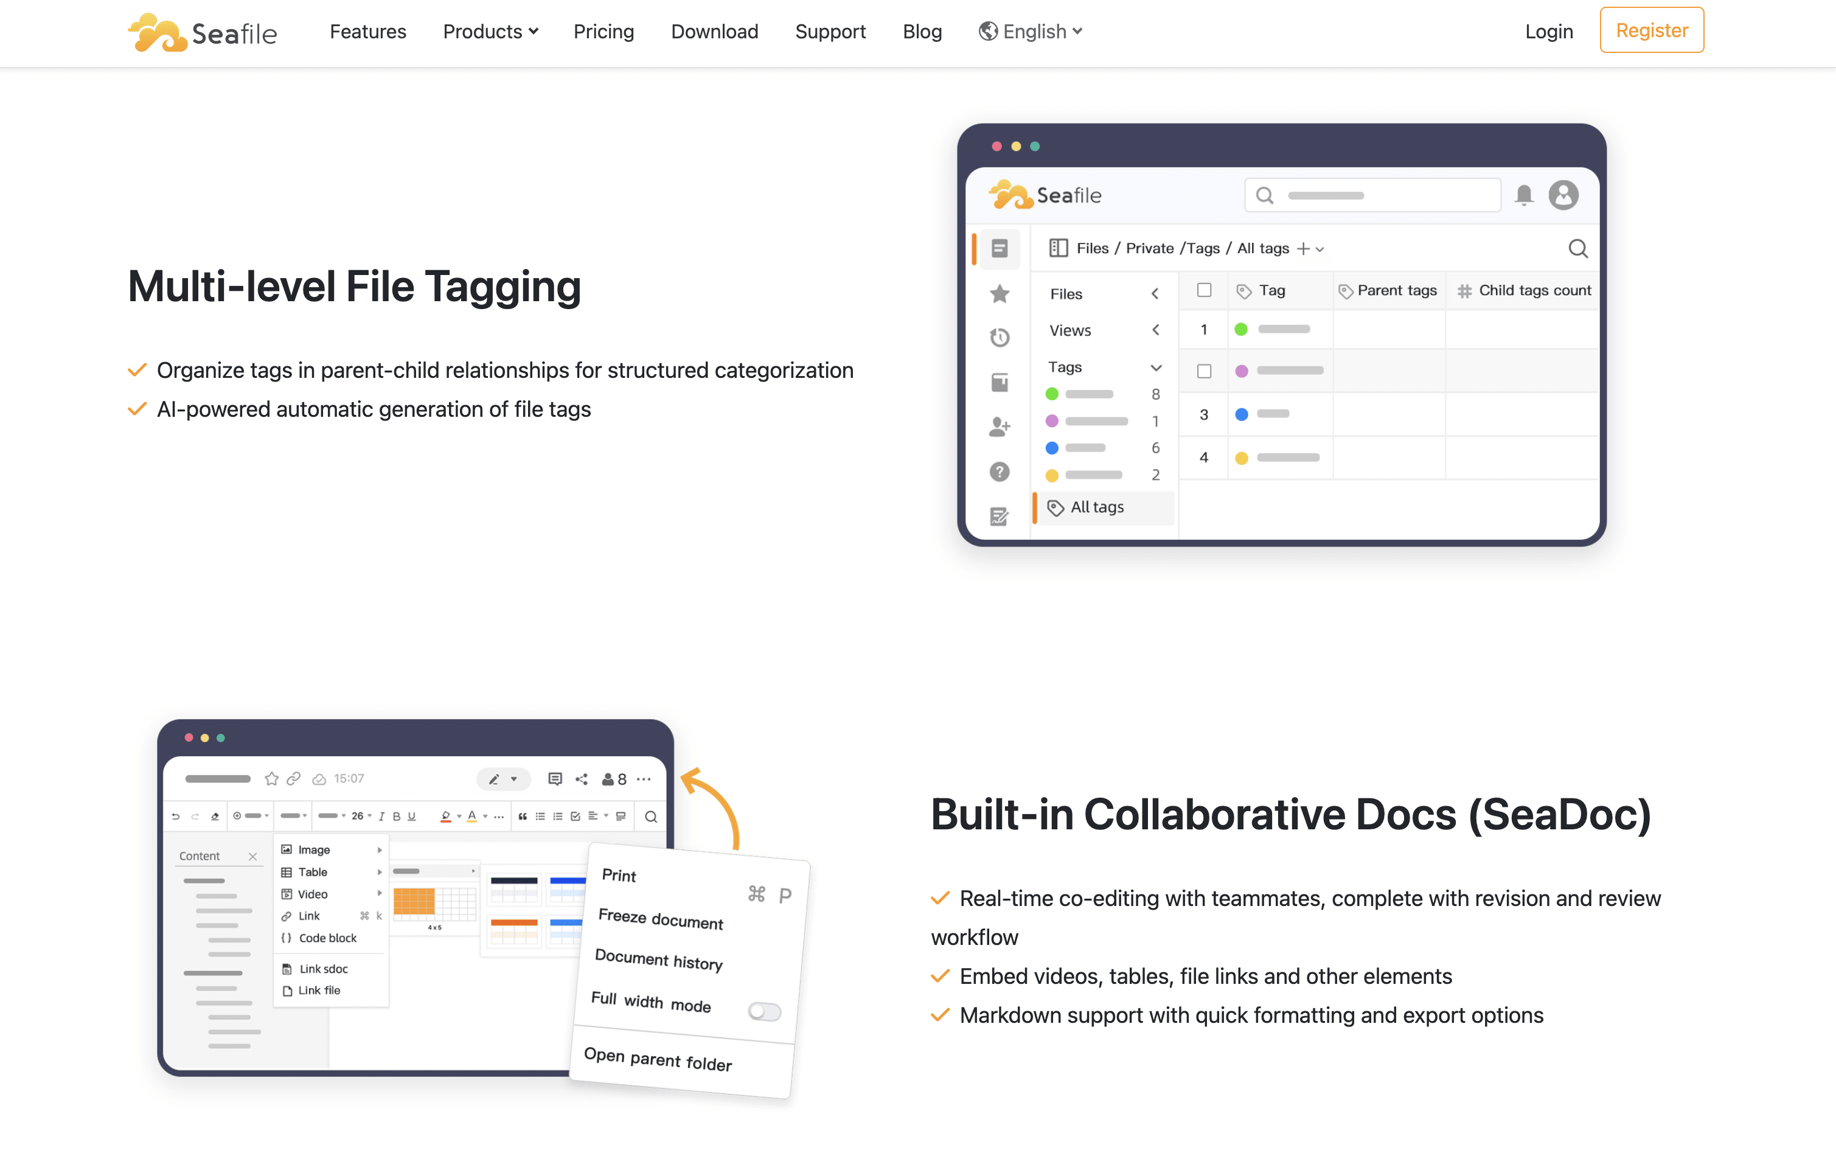Expand the Views section chevron

1156,330
